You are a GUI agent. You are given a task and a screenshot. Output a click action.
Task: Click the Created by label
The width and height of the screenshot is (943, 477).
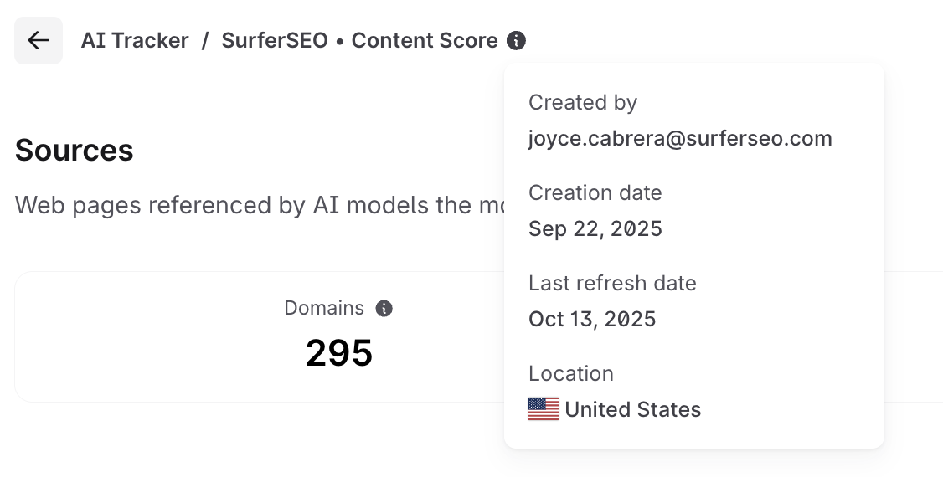tap(583, 102)
